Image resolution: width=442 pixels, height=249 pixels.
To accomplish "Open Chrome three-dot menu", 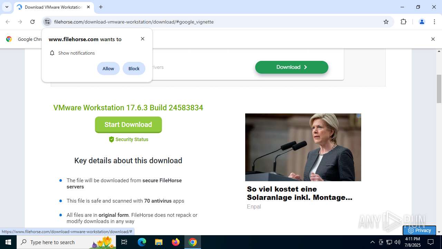I will (434, 22).
